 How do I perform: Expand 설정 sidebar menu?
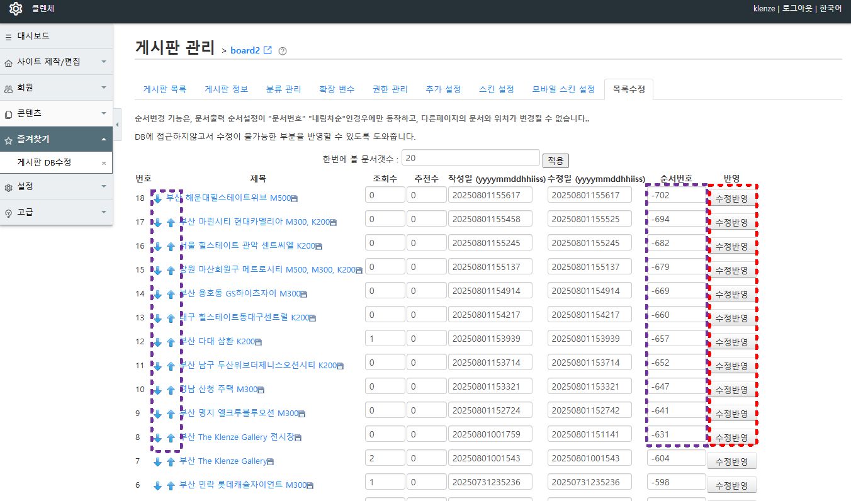(56, 187)
